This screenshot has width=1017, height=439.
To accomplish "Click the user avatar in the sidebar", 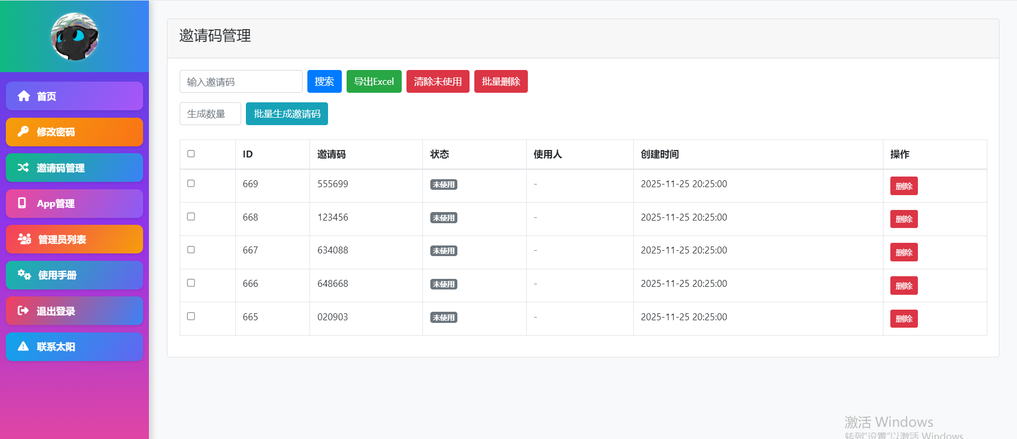I will click(75, 36).
